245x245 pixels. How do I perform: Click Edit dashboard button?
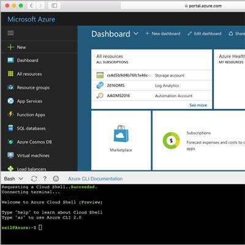tap(205, 34)
